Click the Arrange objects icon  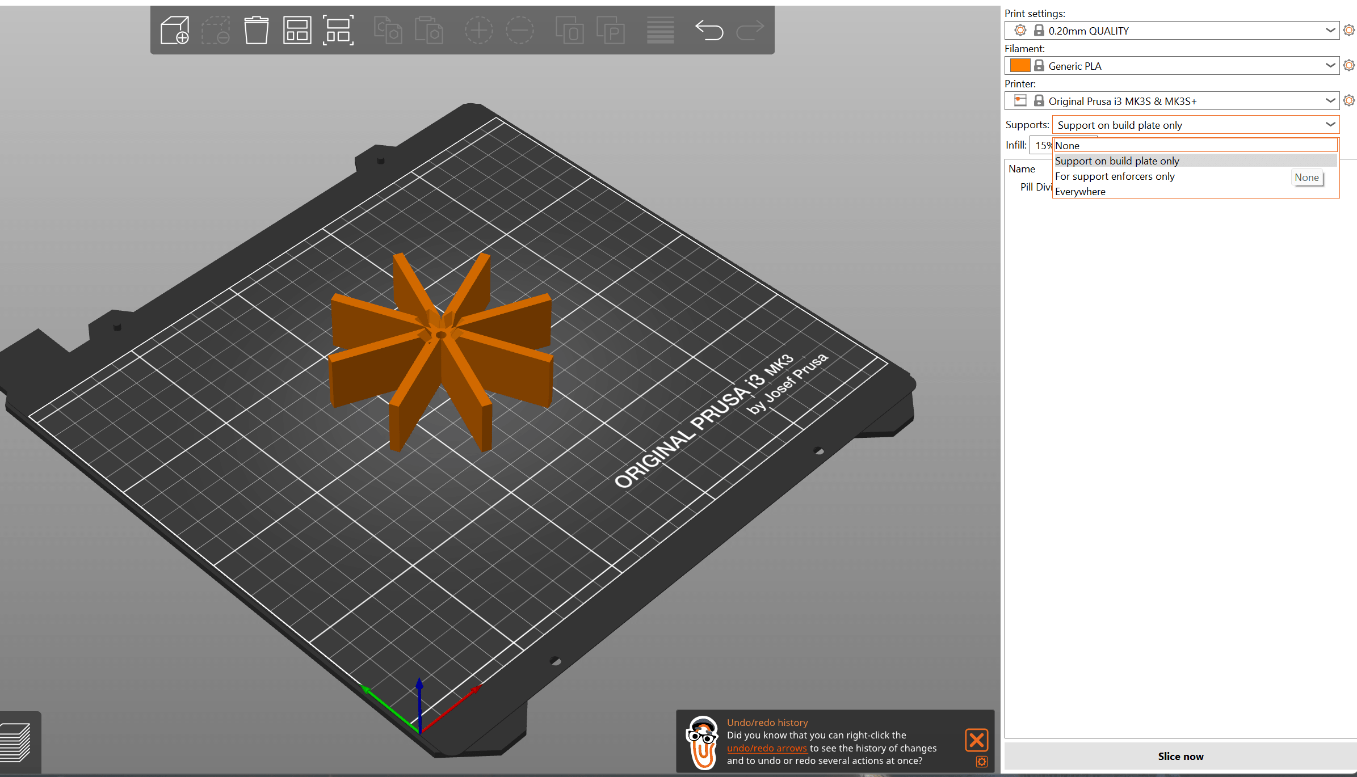[x=297, y=30]
